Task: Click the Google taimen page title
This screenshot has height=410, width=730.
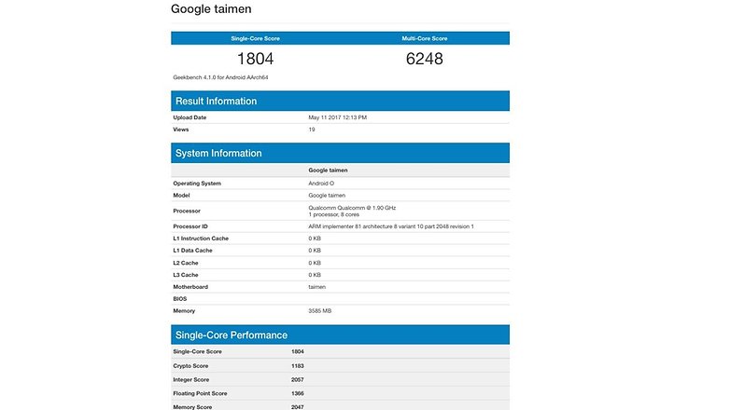Action: coord(211,8)
